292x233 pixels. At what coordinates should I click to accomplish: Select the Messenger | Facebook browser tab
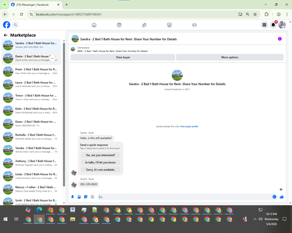tap(35, 5)
